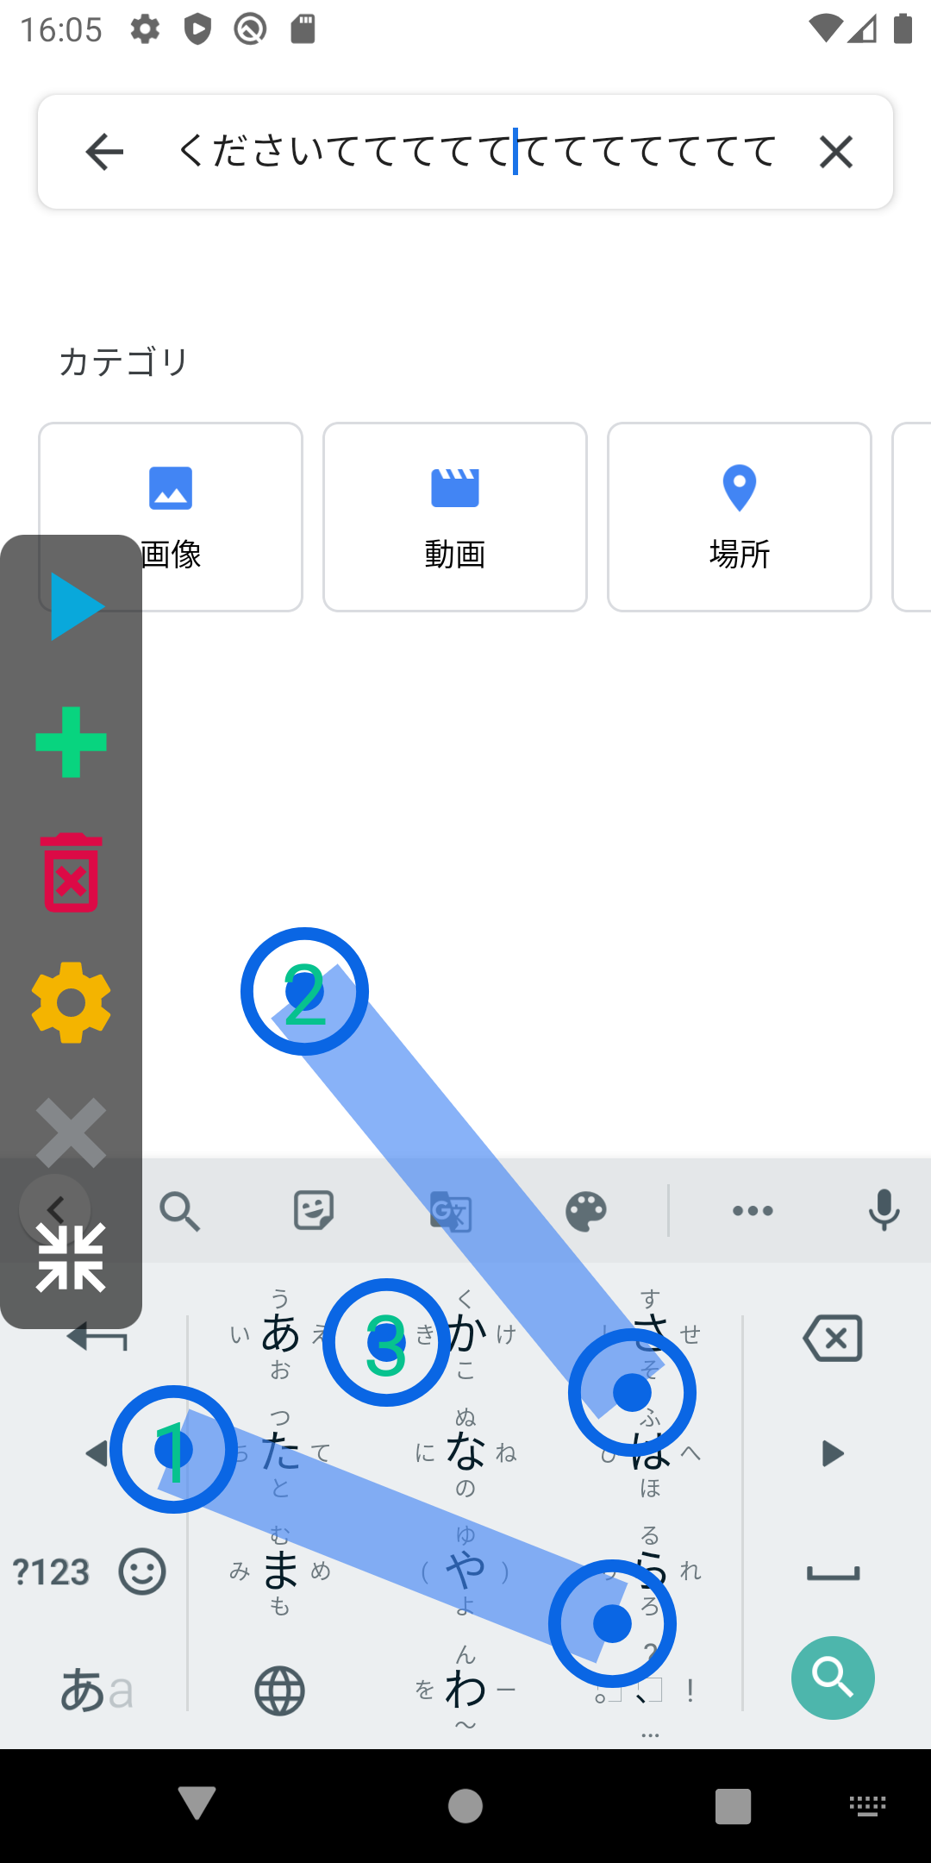This screenshot has height=1863, width=931.
Task: Select the 場所 category card
Action: 740,517
